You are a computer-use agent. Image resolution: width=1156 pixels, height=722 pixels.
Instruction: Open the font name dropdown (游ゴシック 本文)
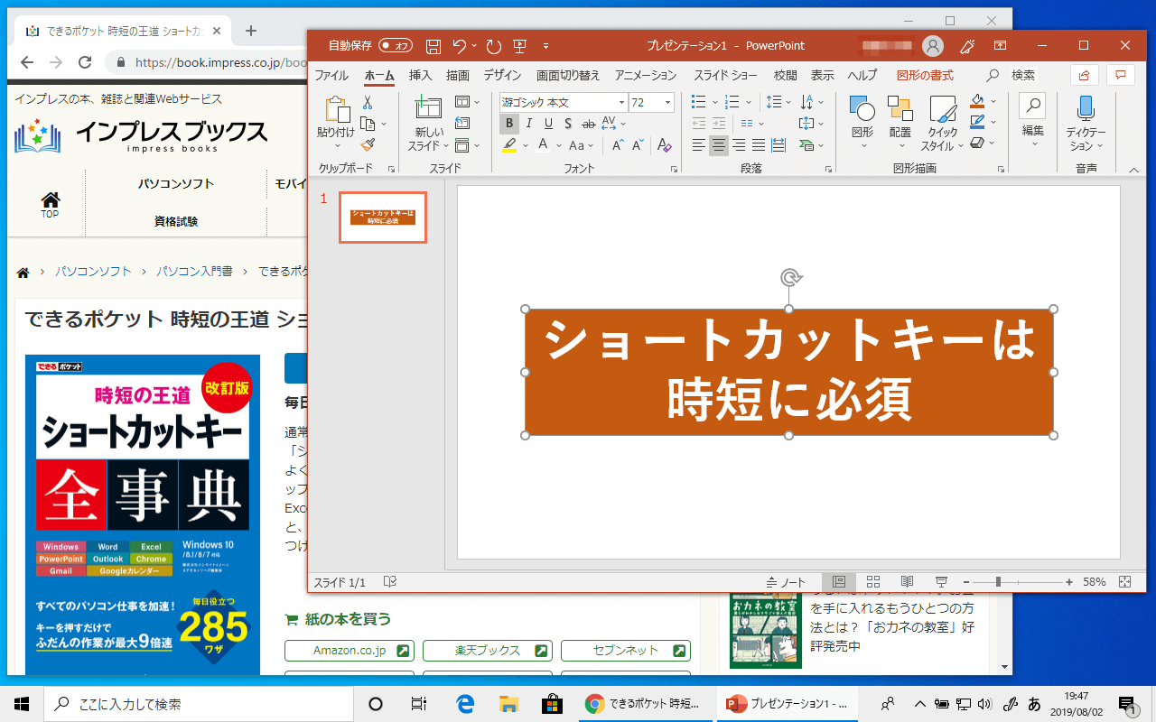621,103
